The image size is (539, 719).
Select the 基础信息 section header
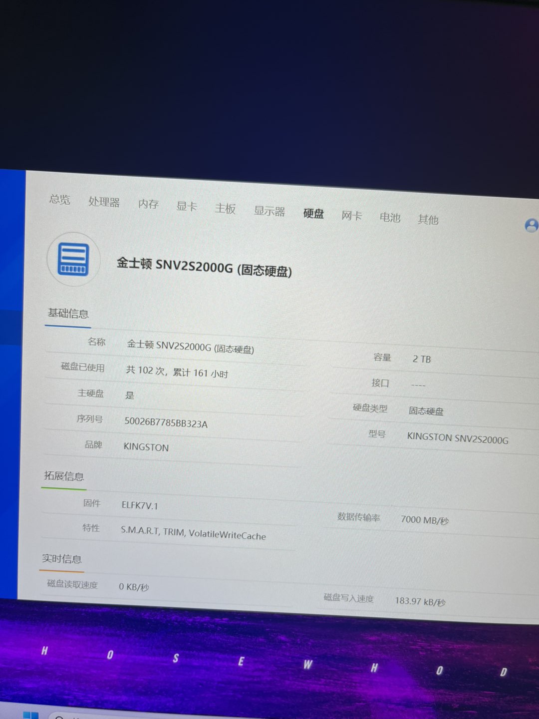(68, 314)
